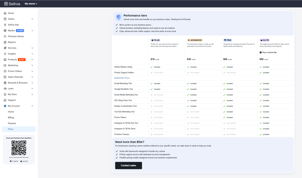Click the Google Play download badge
302x178 pixels.
point(14,161)
